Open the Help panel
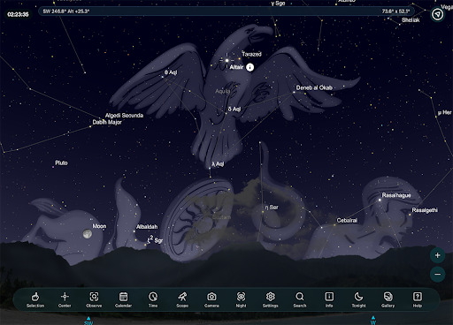The width and height of the screenshot is (453, 325). 418,299
